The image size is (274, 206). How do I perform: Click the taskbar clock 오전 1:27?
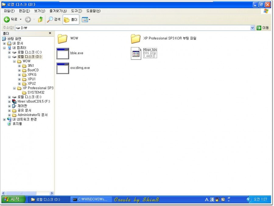pos(260,199)
